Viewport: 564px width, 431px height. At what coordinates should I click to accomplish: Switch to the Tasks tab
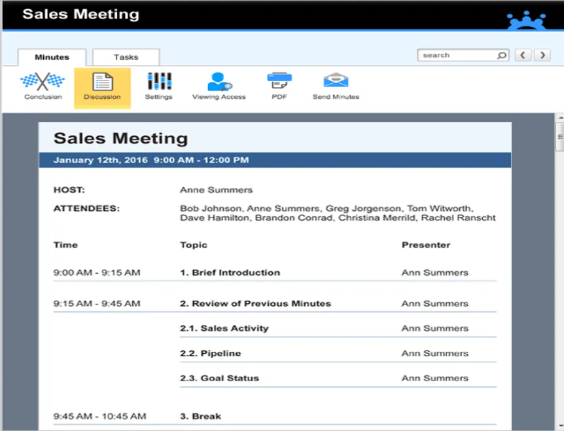pyautogui.click(x=126, y=57)
